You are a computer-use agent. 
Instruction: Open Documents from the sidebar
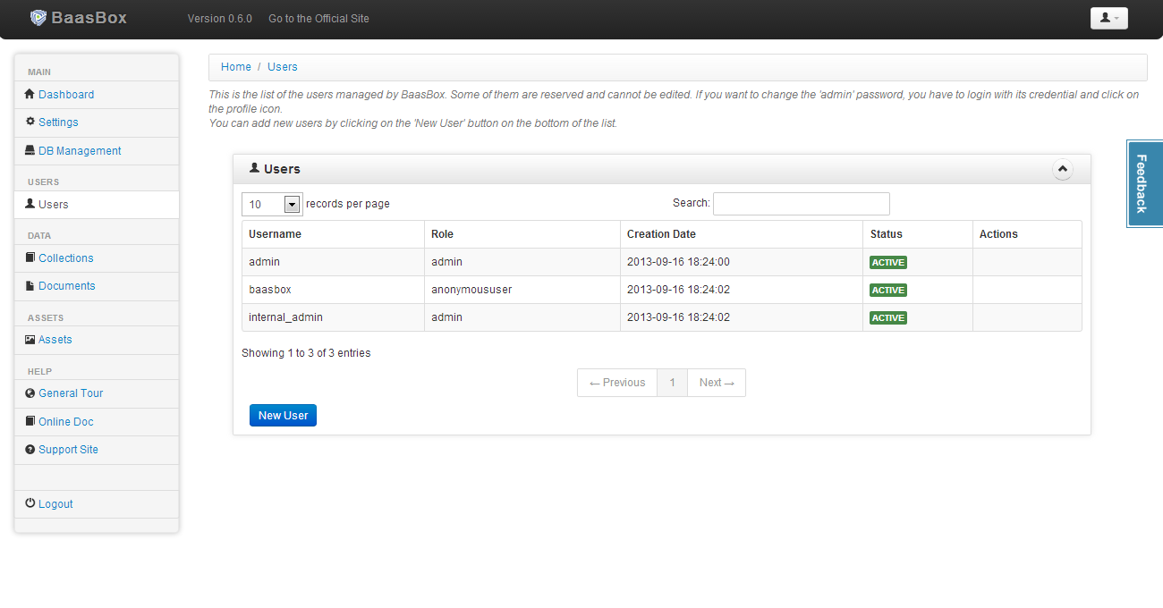66,285
